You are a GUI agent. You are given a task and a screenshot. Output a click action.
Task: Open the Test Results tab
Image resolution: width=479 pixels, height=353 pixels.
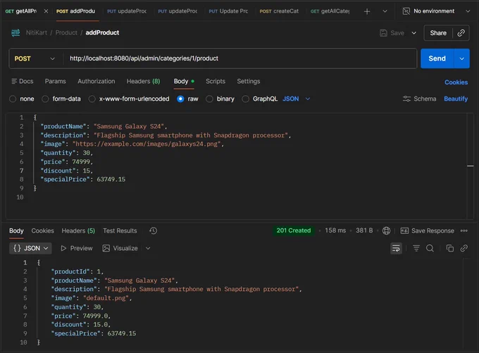tap(120, 230)
